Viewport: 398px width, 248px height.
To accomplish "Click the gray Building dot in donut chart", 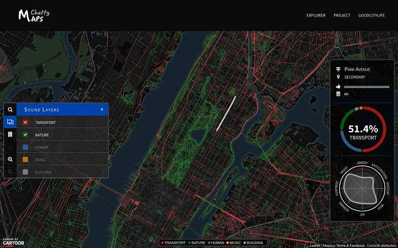I will click(357, 109).
